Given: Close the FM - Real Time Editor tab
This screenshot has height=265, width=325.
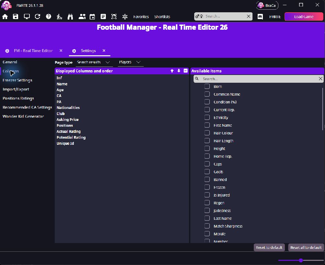Looking at the screenshot, I should click(x=61, y=50).
